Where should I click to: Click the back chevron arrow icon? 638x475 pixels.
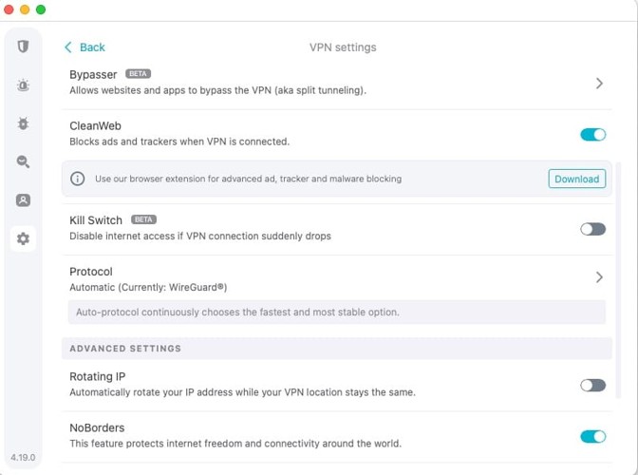pyautogui.click(x=68, y=47)
